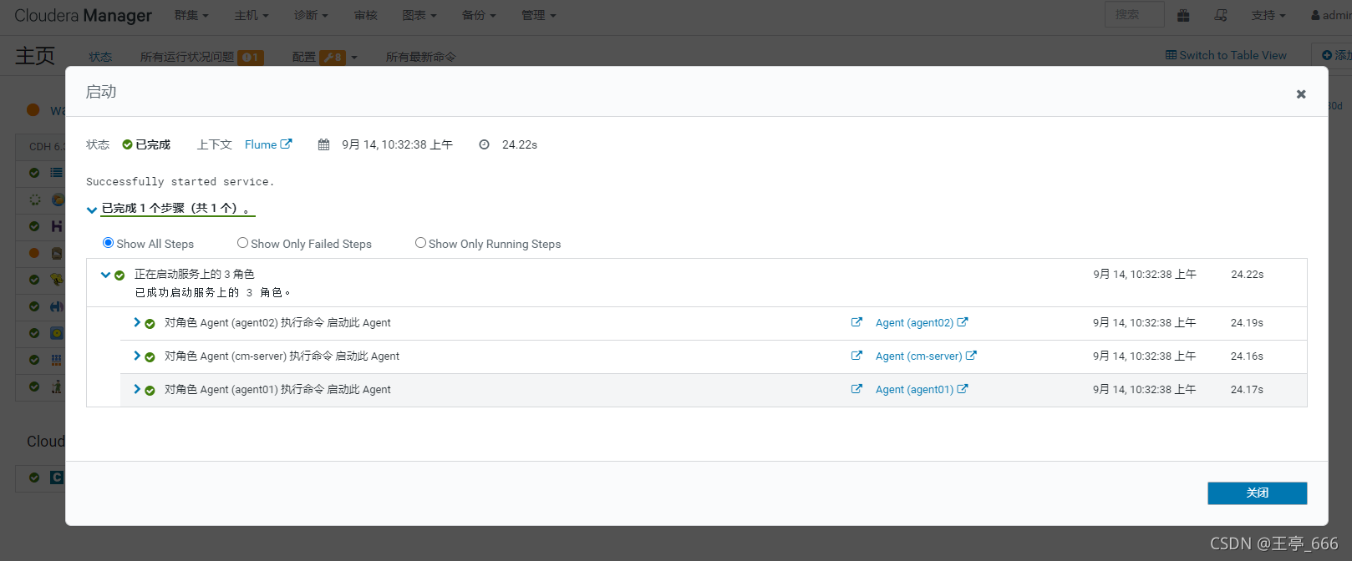Click the 已成功启动服务上的 3 角色 text
This screenshot has height=561, width=1352.
(x=213, y=292)
